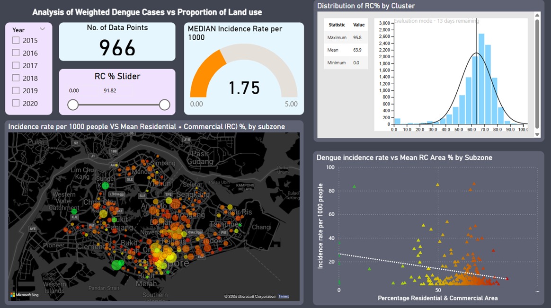The image size is (551, 308).
Task: Tick the 2016 year checkbox
Action: click(16, 53)
